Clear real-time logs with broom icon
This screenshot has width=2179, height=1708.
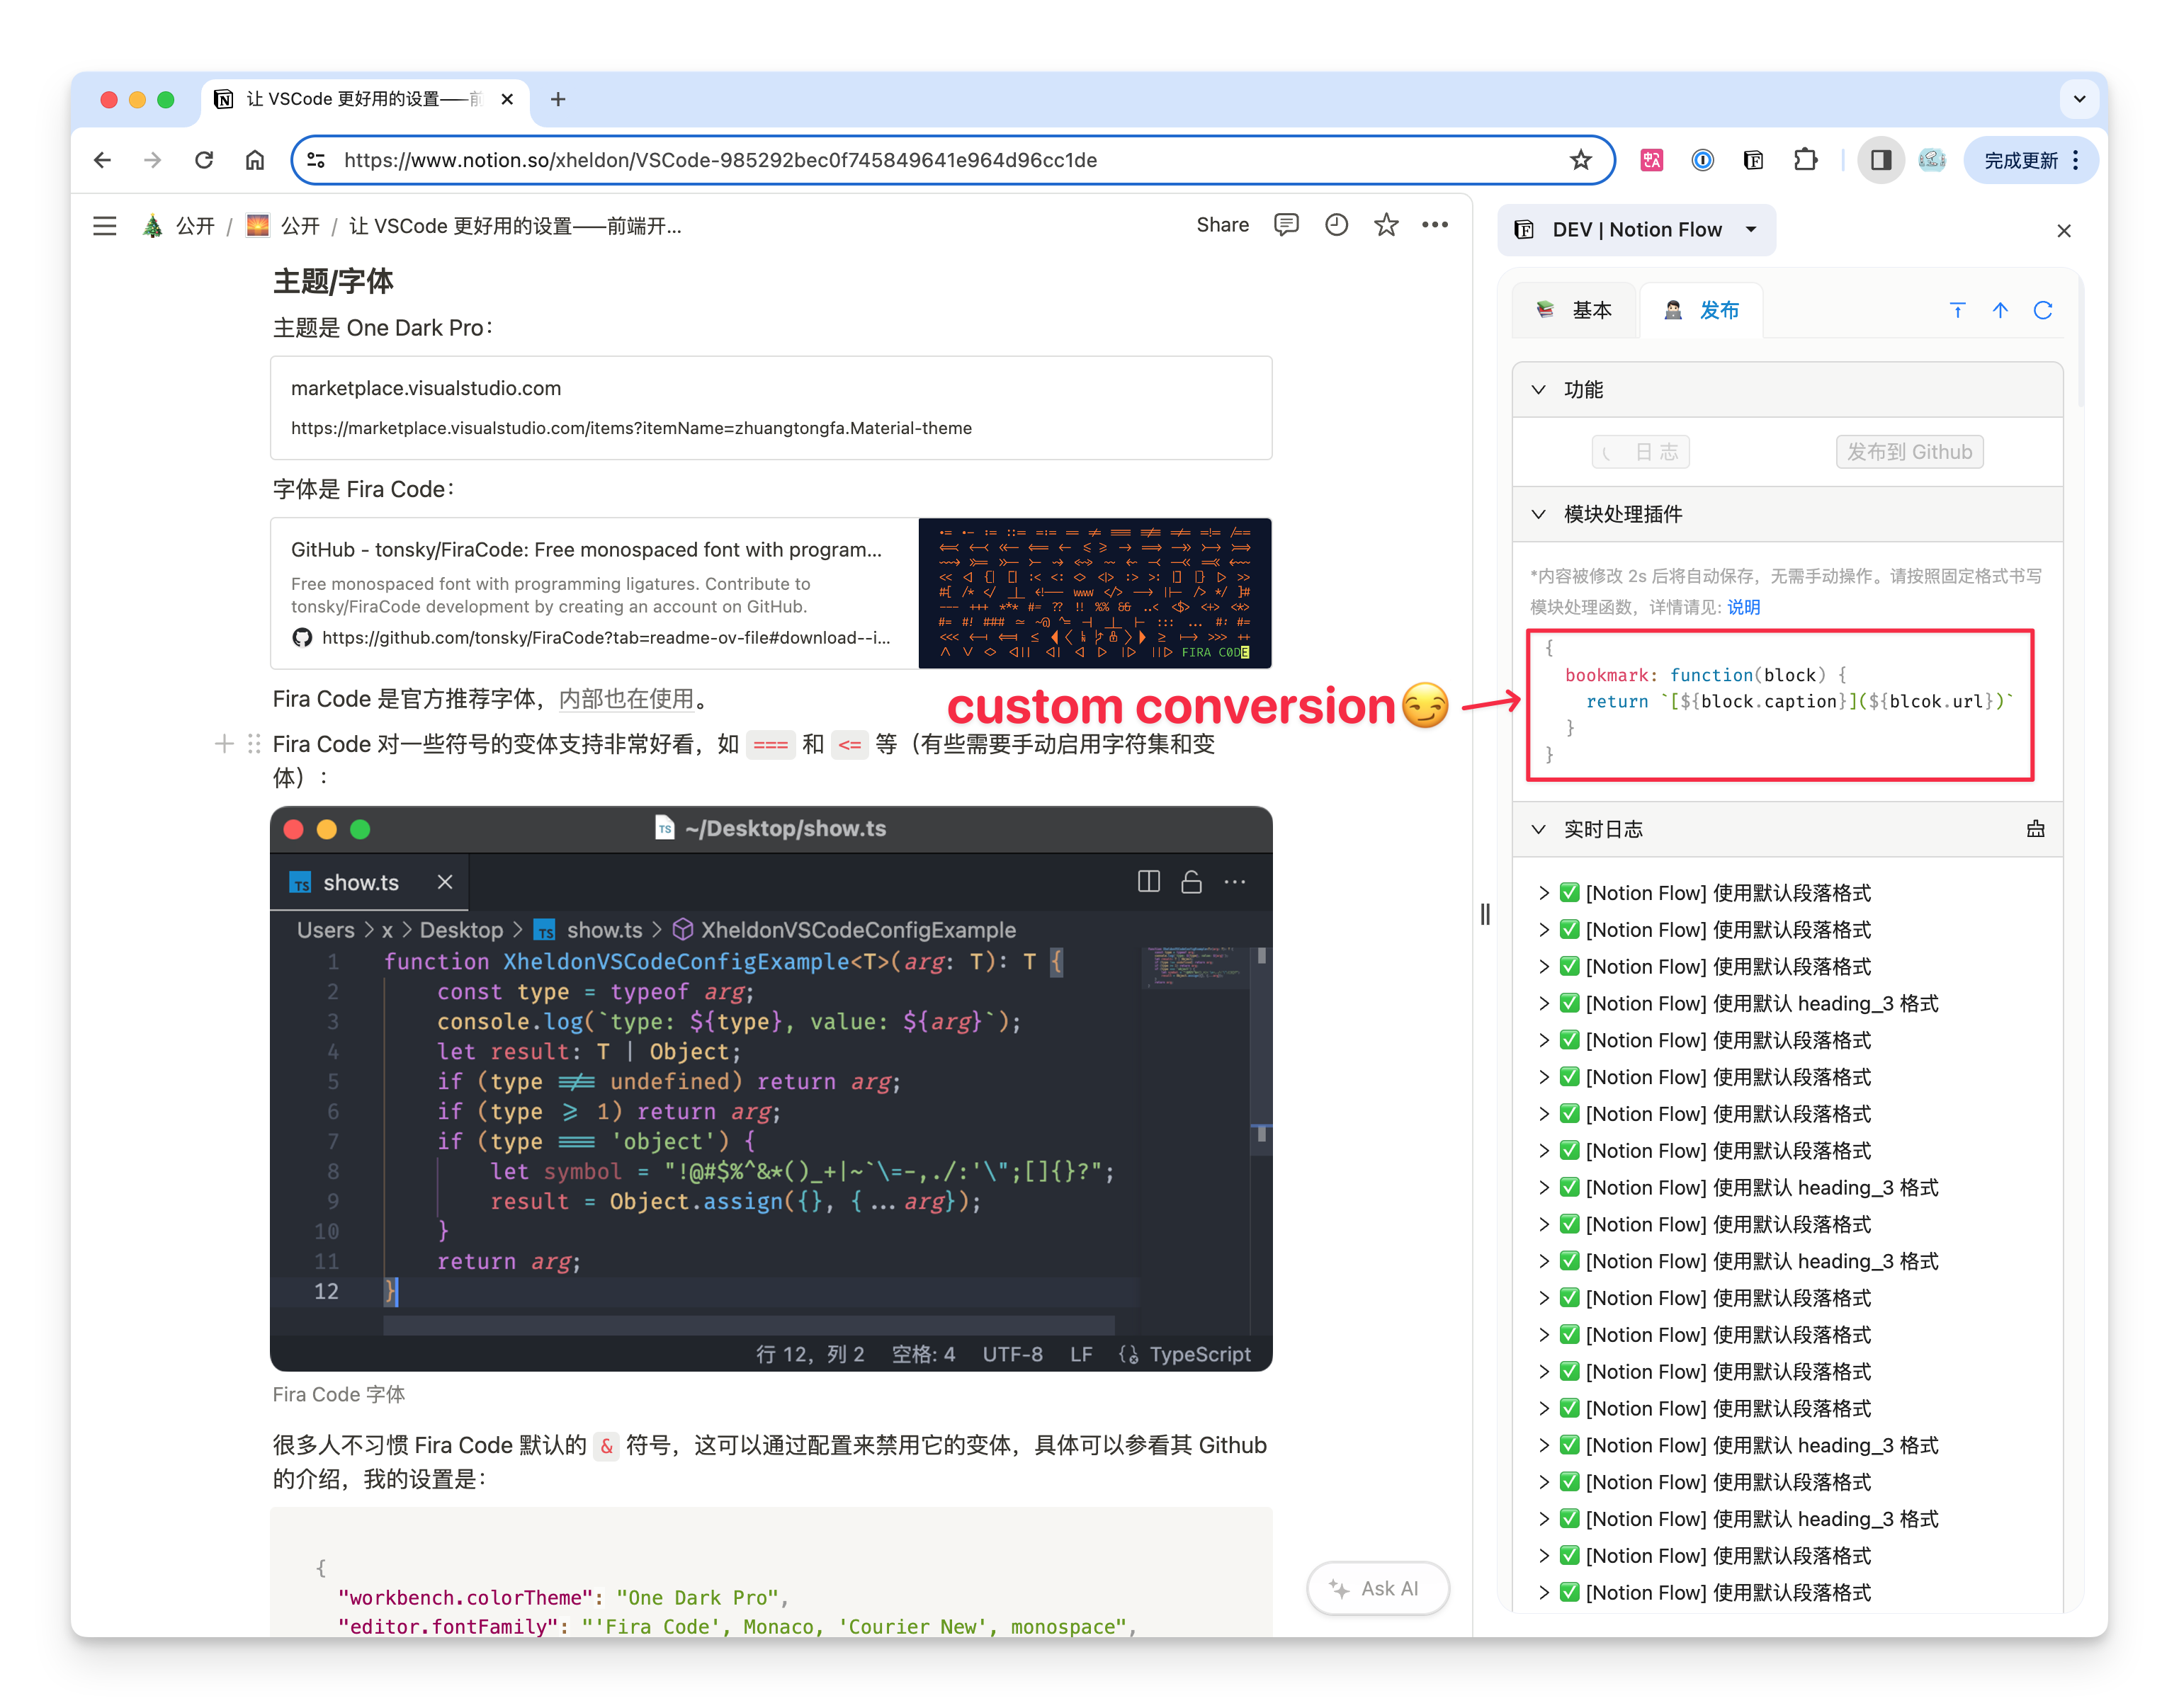2035,829
